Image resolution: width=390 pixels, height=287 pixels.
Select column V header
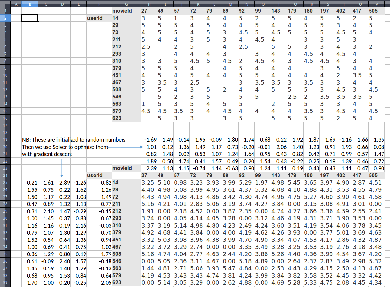point(377,4)
